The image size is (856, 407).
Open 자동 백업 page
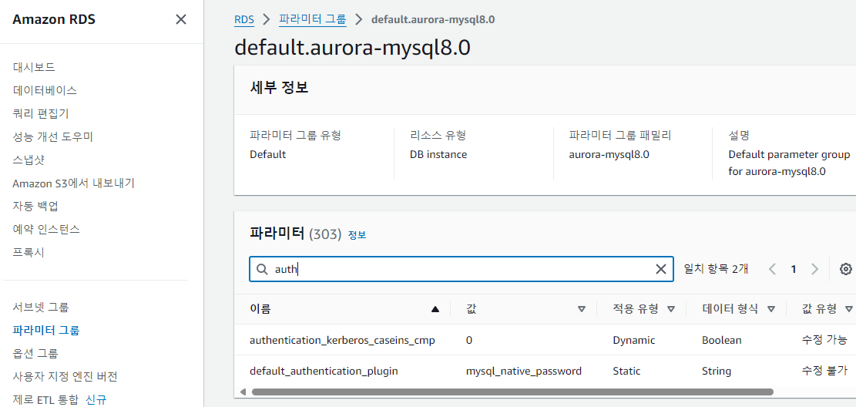[x=35, y=206]
